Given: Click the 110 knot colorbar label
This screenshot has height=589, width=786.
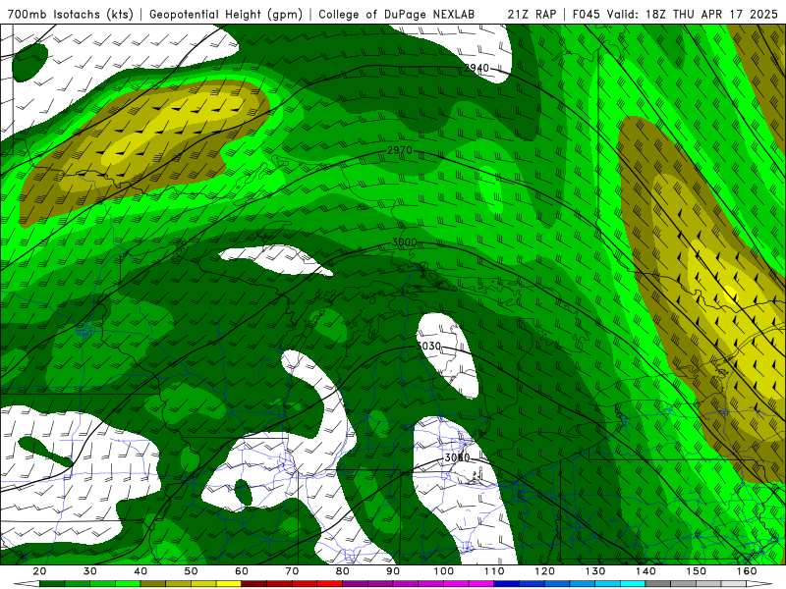Looking at the screenshot, I should tap(494, 571).
